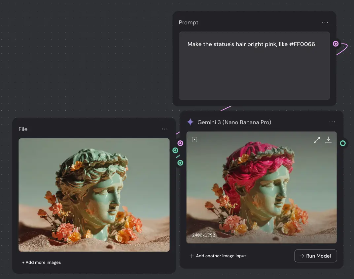354x279 pixels.
Task: Click the Gemini 3 (Nano Banana Pro) title
Action: [x=234, y=122]
